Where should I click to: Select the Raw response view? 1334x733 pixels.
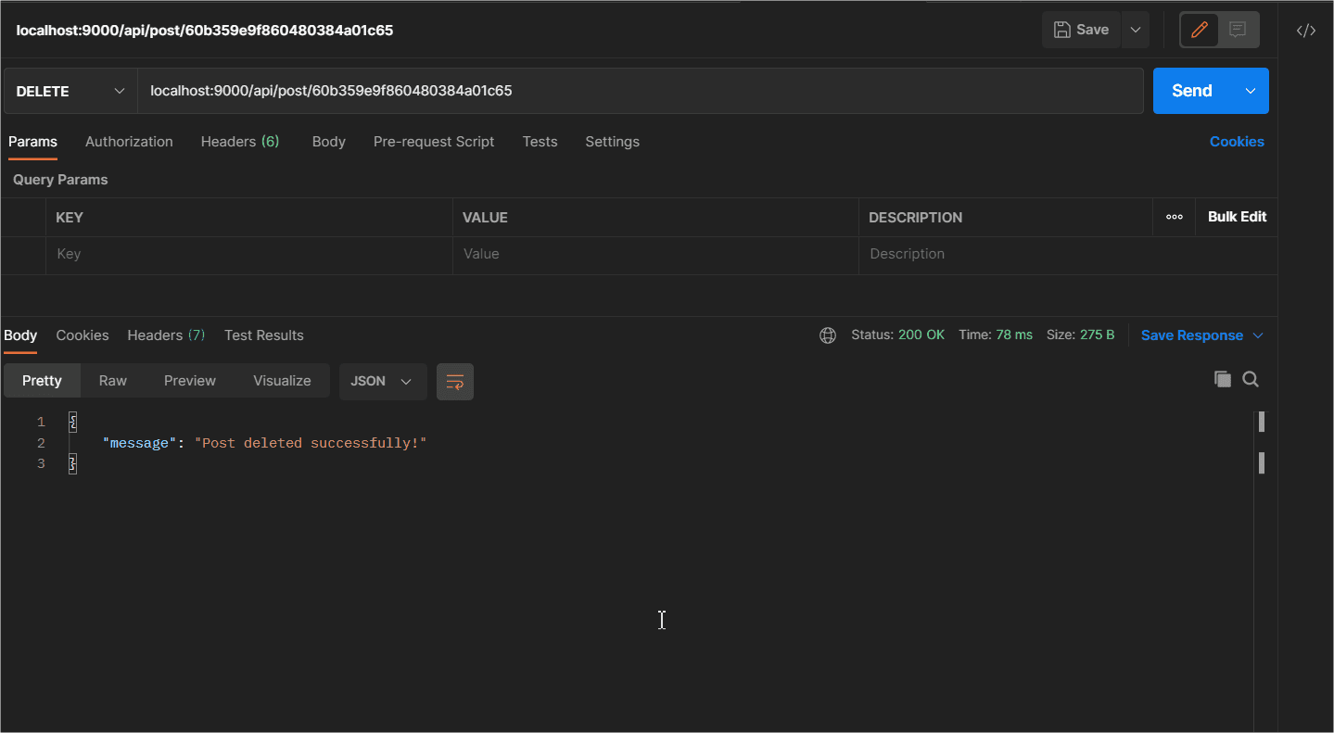point(113,381)
